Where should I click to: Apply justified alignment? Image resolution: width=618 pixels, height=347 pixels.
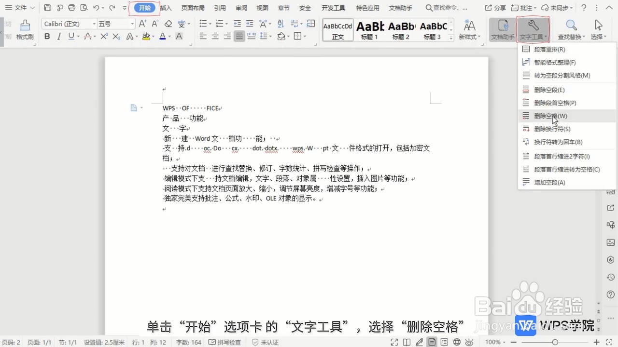click(239, 37)
